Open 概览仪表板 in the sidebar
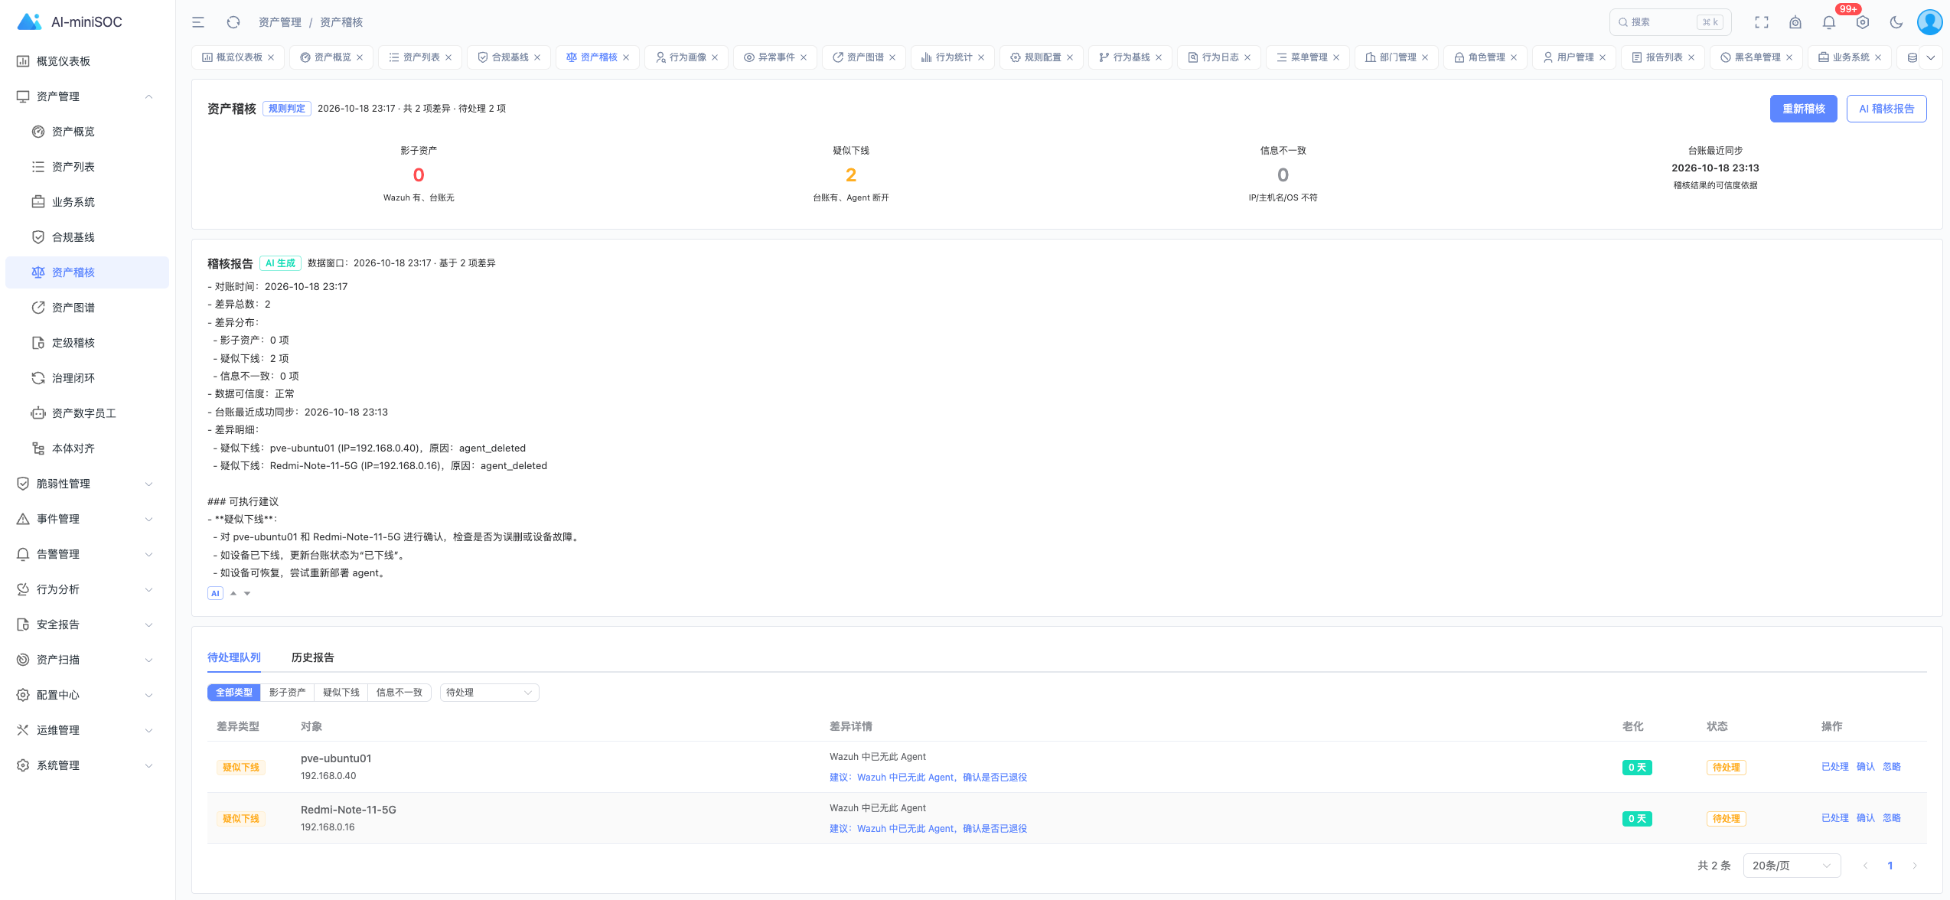The image size is (1950, 900). click(87, 61)
